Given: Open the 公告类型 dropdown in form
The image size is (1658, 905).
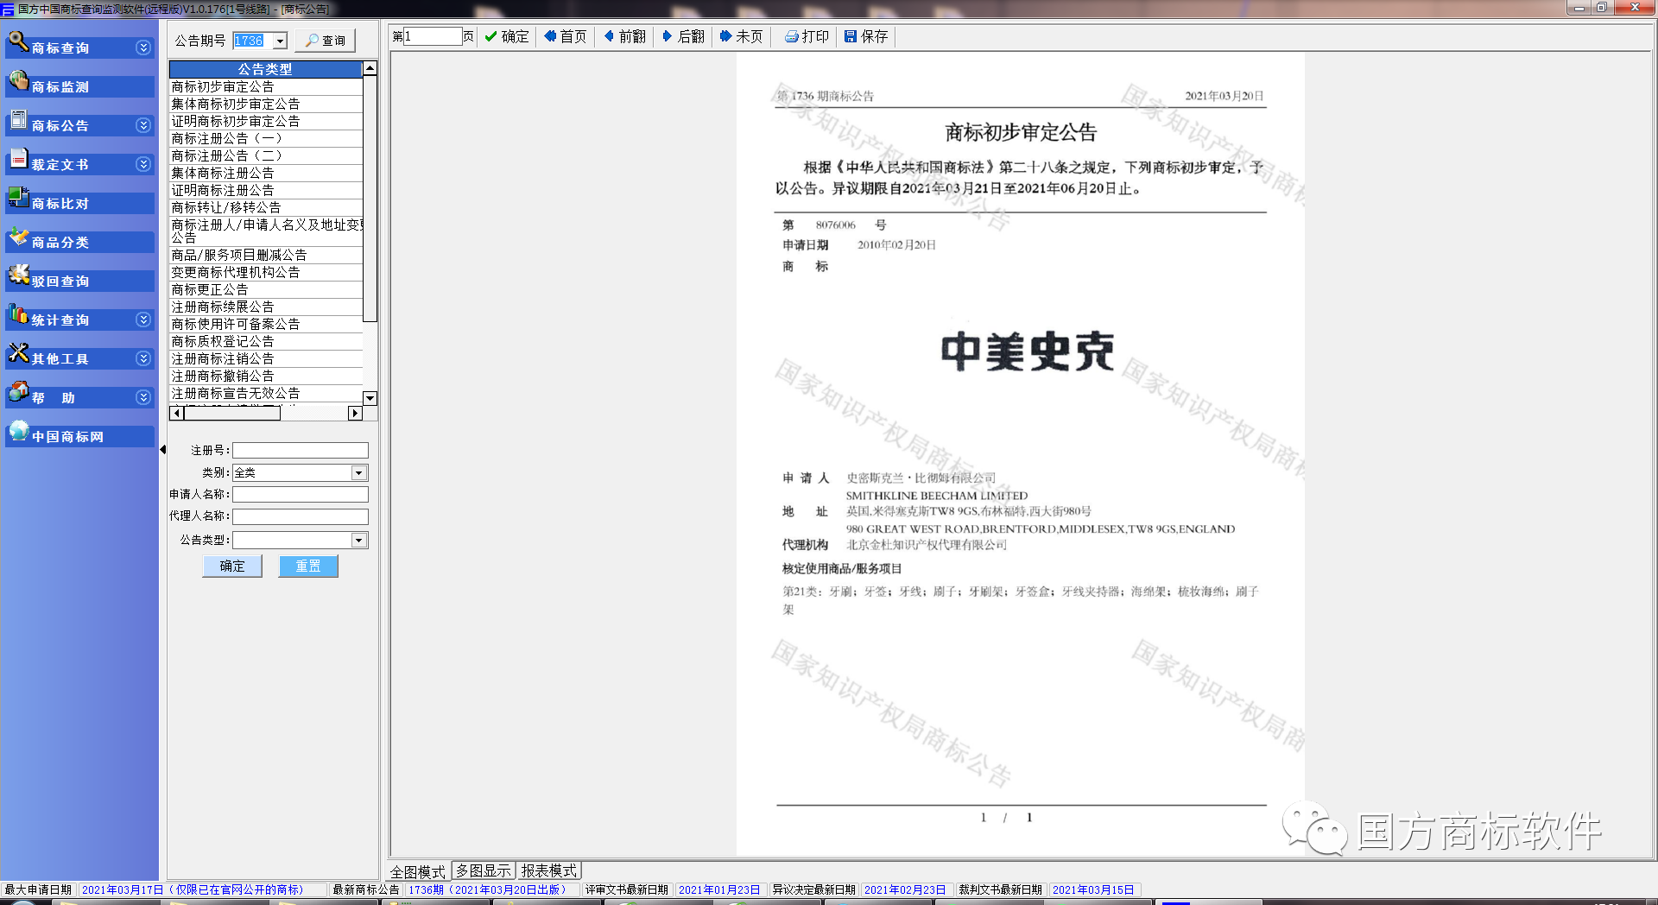Looking at the screenshot, I should click(x=358, y=540).
